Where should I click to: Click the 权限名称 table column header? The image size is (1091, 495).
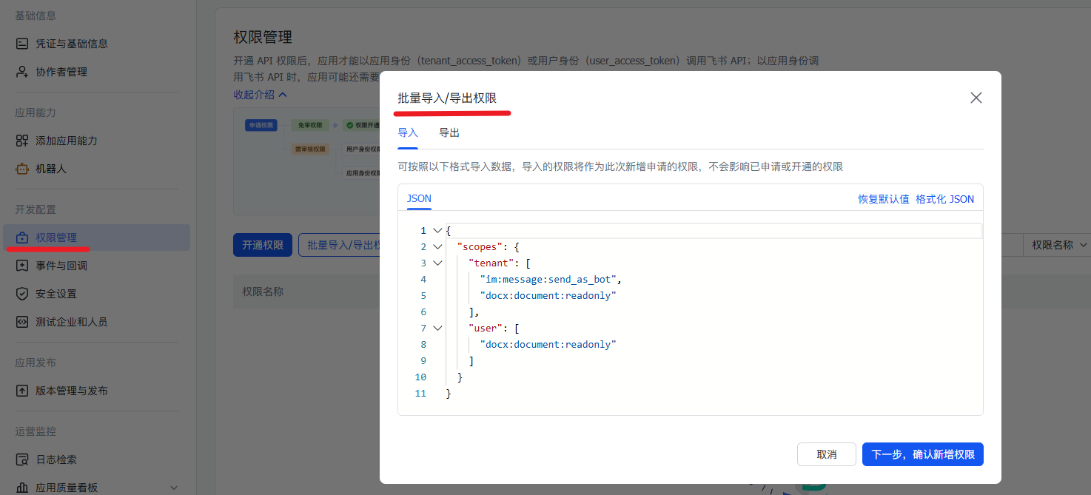coord(263,292)
